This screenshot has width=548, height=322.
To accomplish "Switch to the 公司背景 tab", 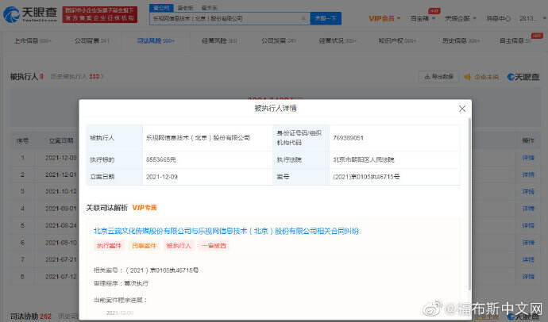I will pyautogui.click(x=91, y=40).
